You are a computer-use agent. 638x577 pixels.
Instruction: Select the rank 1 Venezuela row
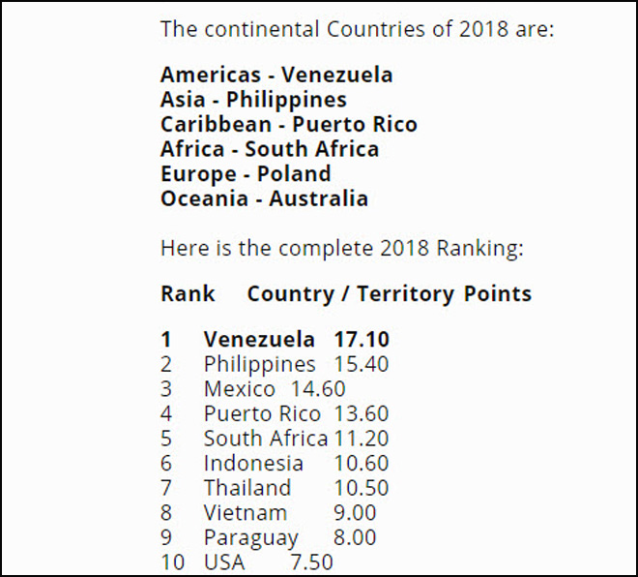point(275,340)
